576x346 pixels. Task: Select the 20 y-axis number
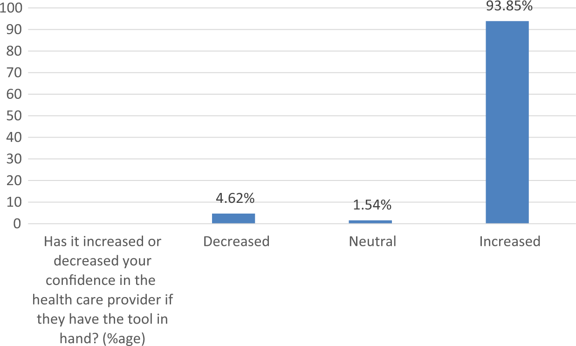pyautogui.click(x=14, y=181)
